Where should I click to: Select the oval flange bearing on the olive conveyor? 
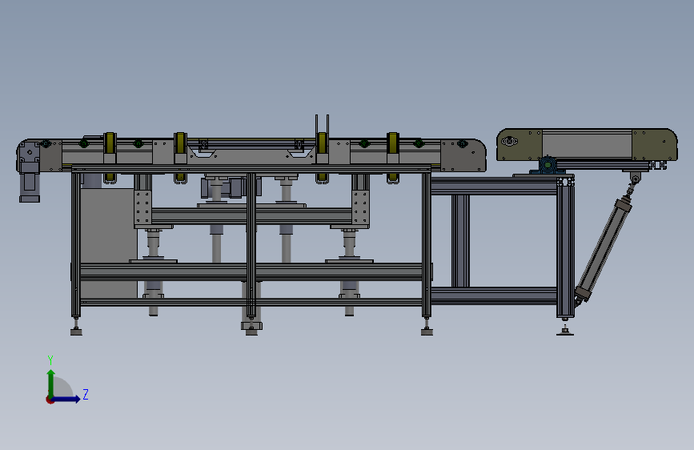tap(509, 142)
